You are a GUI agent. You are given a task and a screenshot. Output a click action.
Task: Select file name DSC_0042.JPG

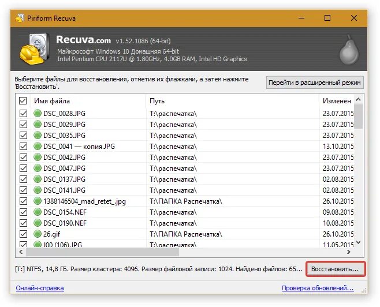pyautogui.click(x=64, y=158)
